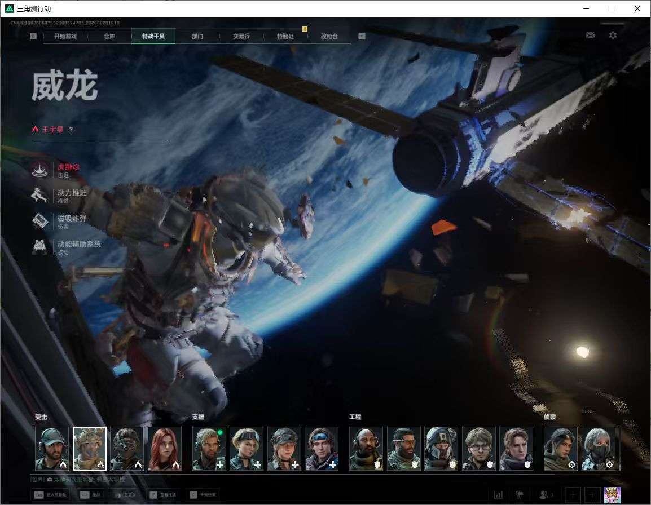Select the brown-haired engineer operator without glasses
651x505 pixels.
click(516, 449)
